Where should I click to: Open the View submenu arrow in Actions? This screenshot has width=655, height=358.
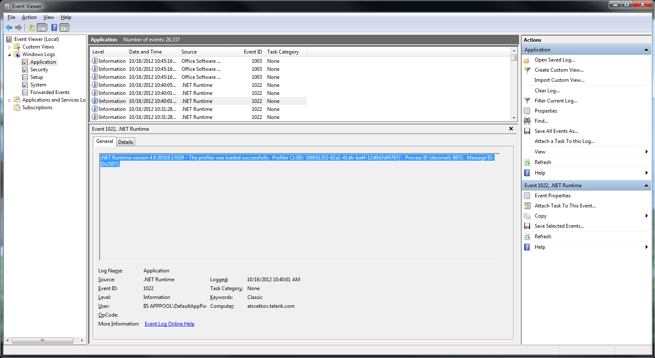(647, 152)
